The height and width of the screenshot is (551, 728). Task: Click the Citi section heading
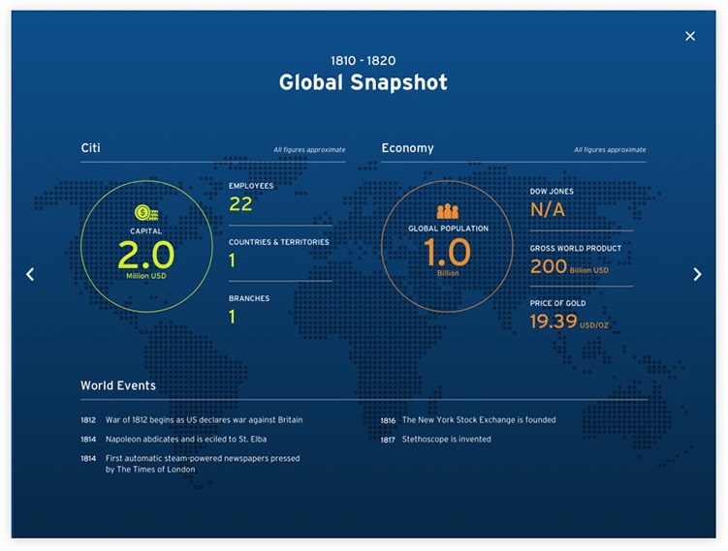click(x=90, y=147)
